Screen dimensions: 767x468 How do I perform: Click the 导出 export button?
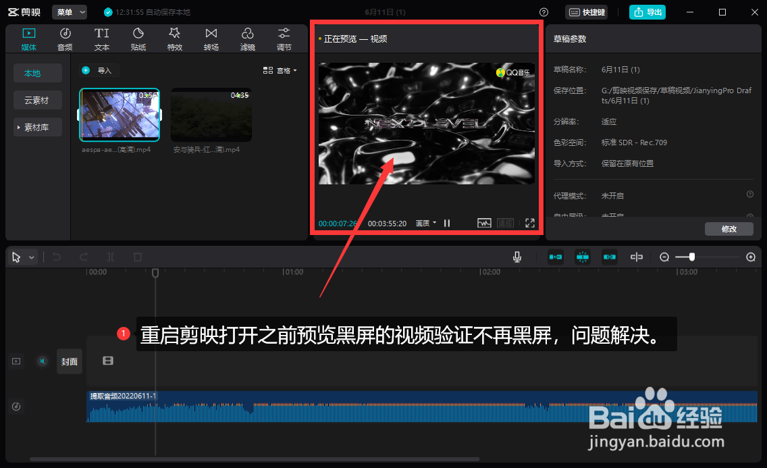[x=647, y=12]
